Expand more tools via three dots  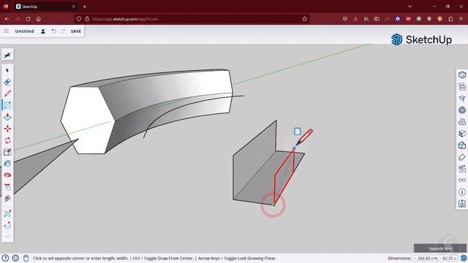[x=7, y=237]
